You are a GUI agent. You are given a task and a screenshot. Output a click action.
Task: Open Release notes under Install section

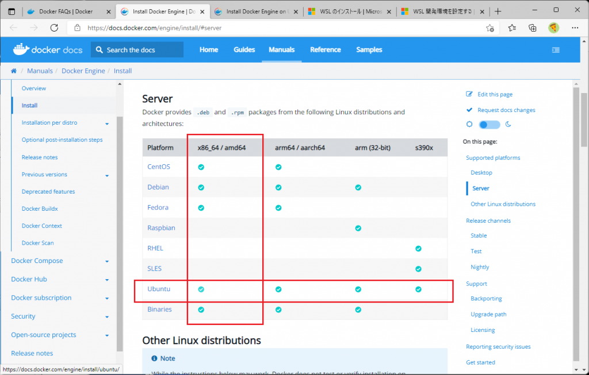pos(40,157)
